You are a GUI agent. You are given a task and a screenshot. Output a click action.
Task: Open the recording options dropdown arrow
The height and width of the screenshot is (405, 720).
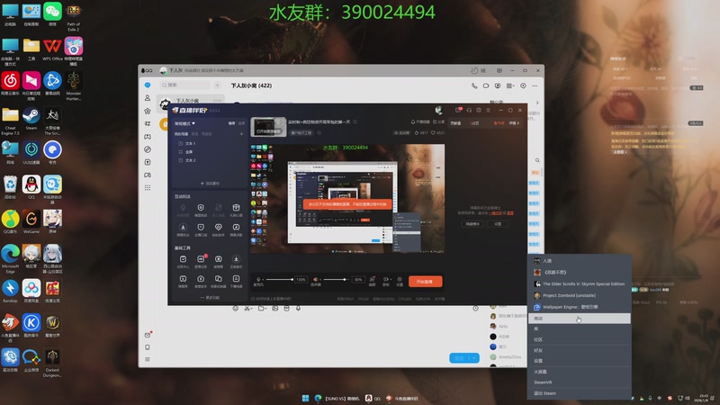pyautogui.click(x=391, y=279)
